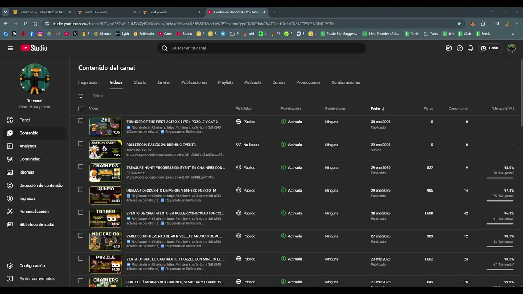This screenshot has height=294, width=523.
Task: Click the filter list icon
Action: click(80, 96)
